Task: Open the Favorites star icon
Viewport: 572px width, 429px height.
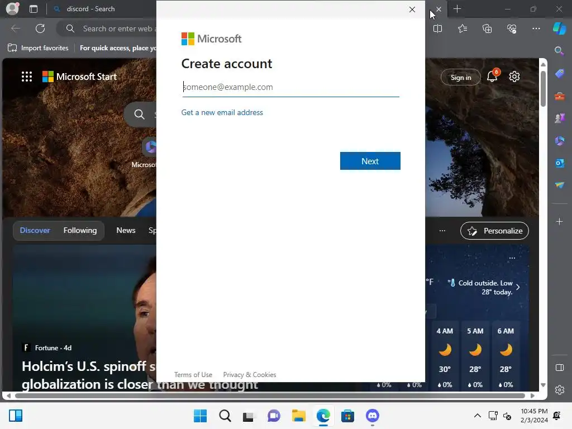Action: [462, 28]
